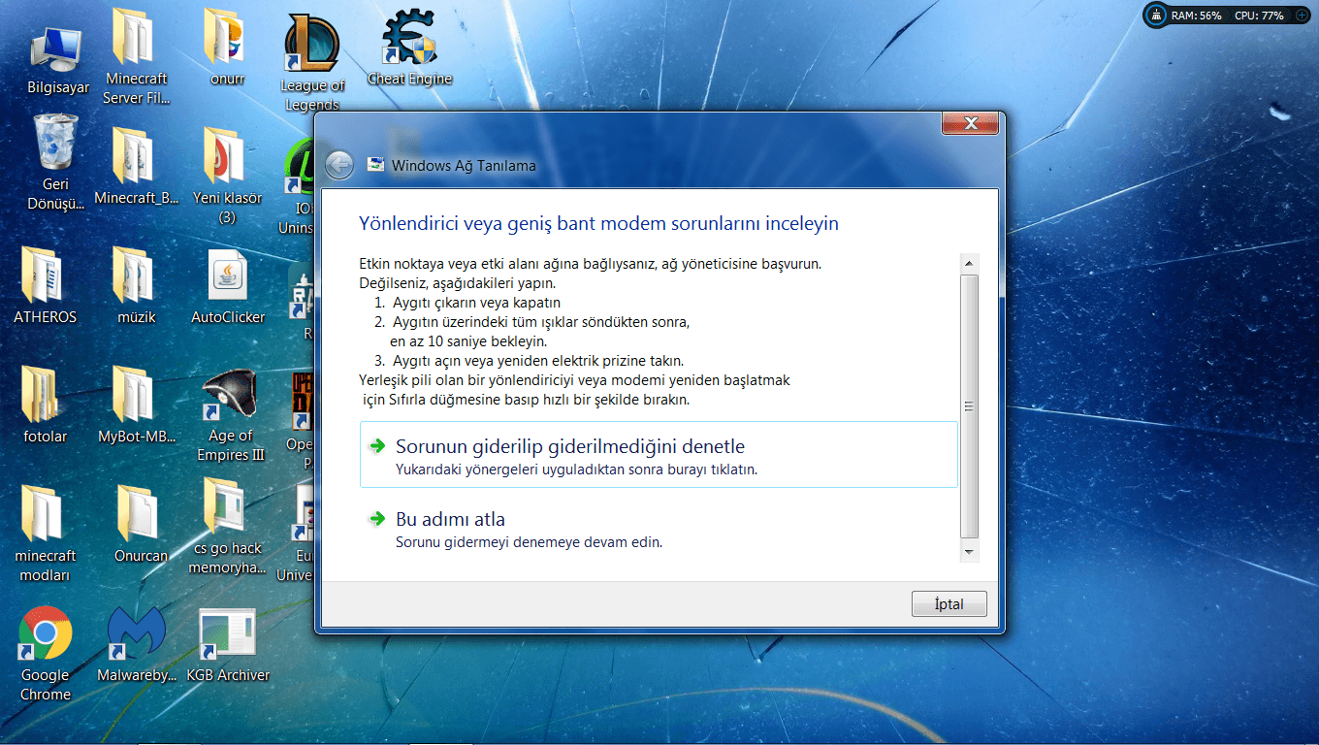Screen dimensions: 1319x745
Task: Click the İptal button
Action: click(949, 603)
